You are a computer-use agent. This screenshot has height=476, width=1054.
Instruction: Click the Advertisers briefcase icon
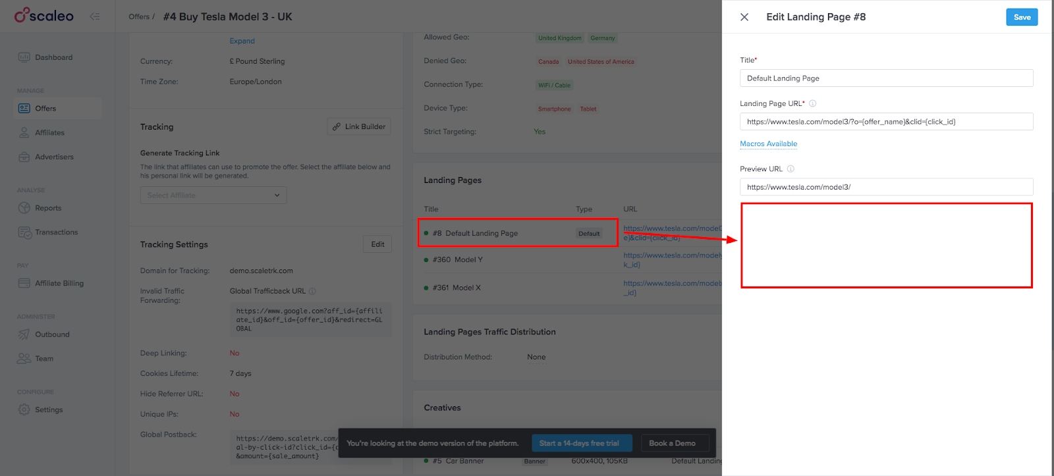click(24, 157)
